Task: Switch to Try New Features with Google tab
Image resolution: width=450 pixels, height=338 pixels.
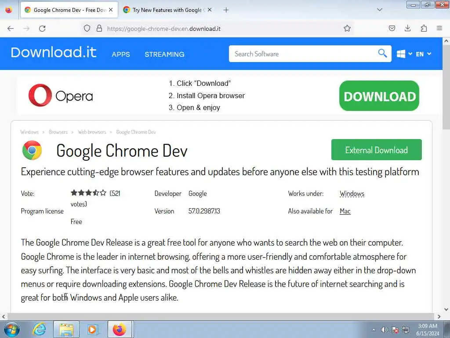Action: pyautogui.click(x=167, y=10)
